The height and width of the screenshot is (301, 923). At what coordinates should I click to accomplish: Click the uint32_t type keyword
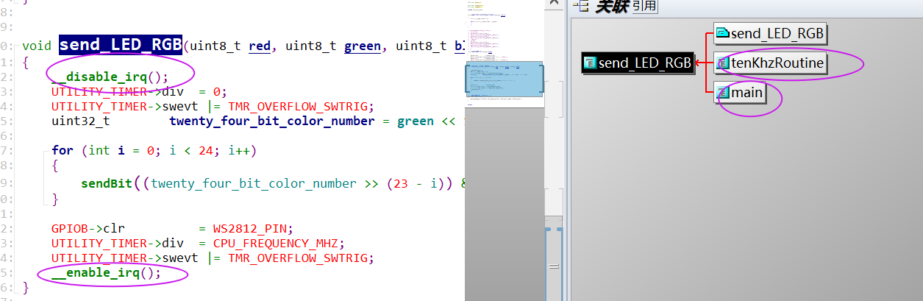(x=81, y=121)
